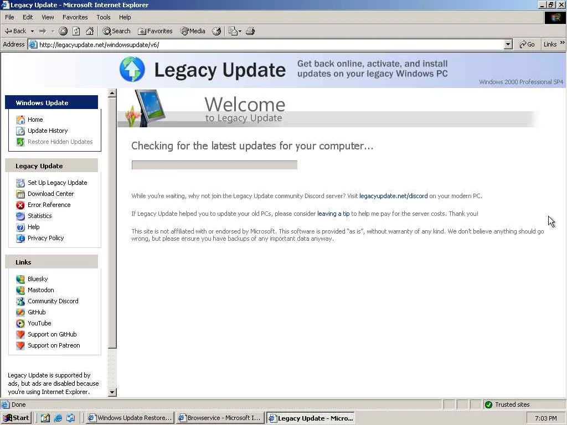Open the File menu
The width and height of the screenshot is (567, 425).
pos(9,17)
